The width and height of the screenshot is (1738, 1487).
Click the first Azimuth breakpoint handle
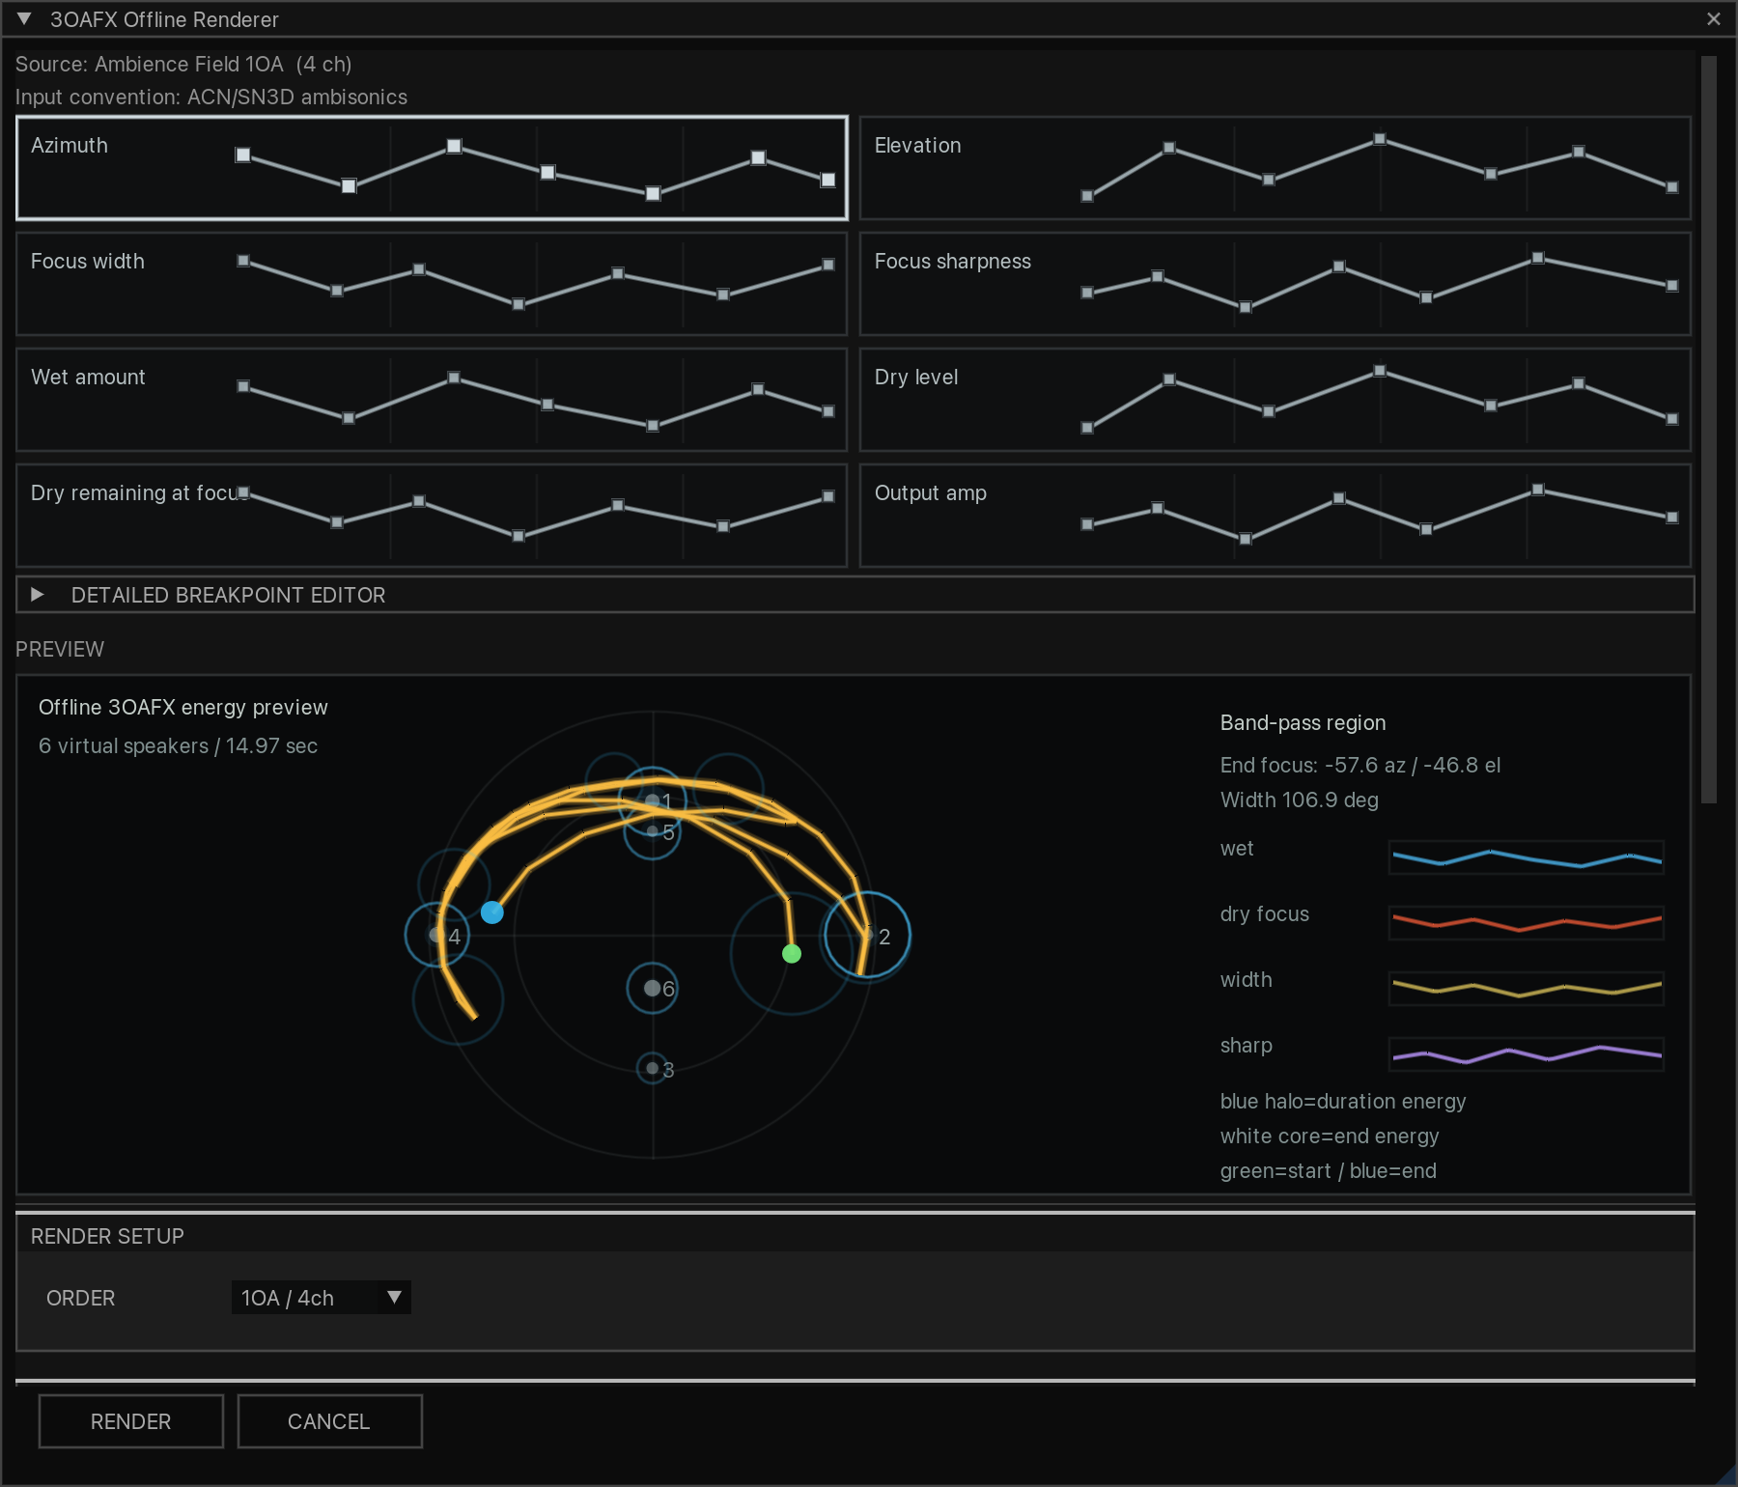pyautogui.click(x=243, y=154)
